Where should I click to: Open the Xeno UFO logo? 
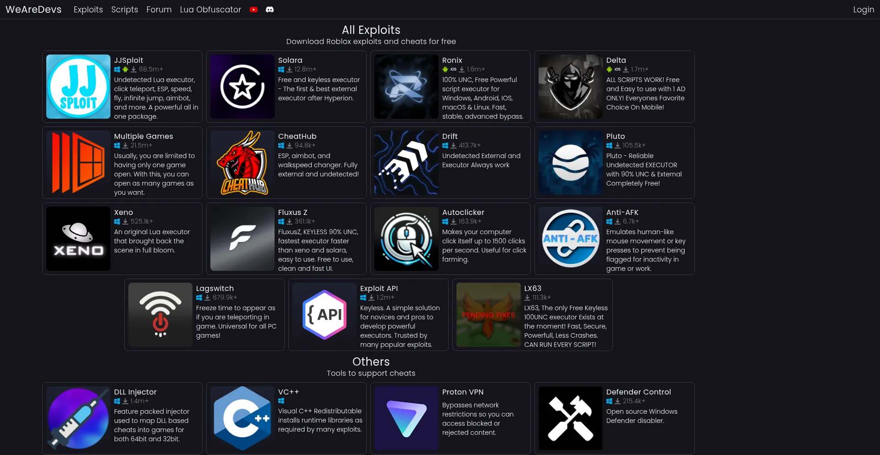pyautogui.click(x=78, y=239)
